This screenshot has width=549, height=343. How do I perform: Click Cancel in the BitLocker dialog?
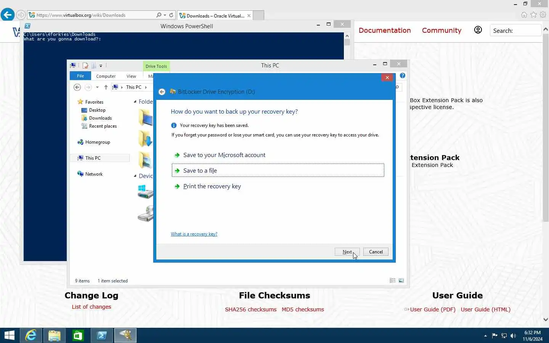tap(376, 252)
